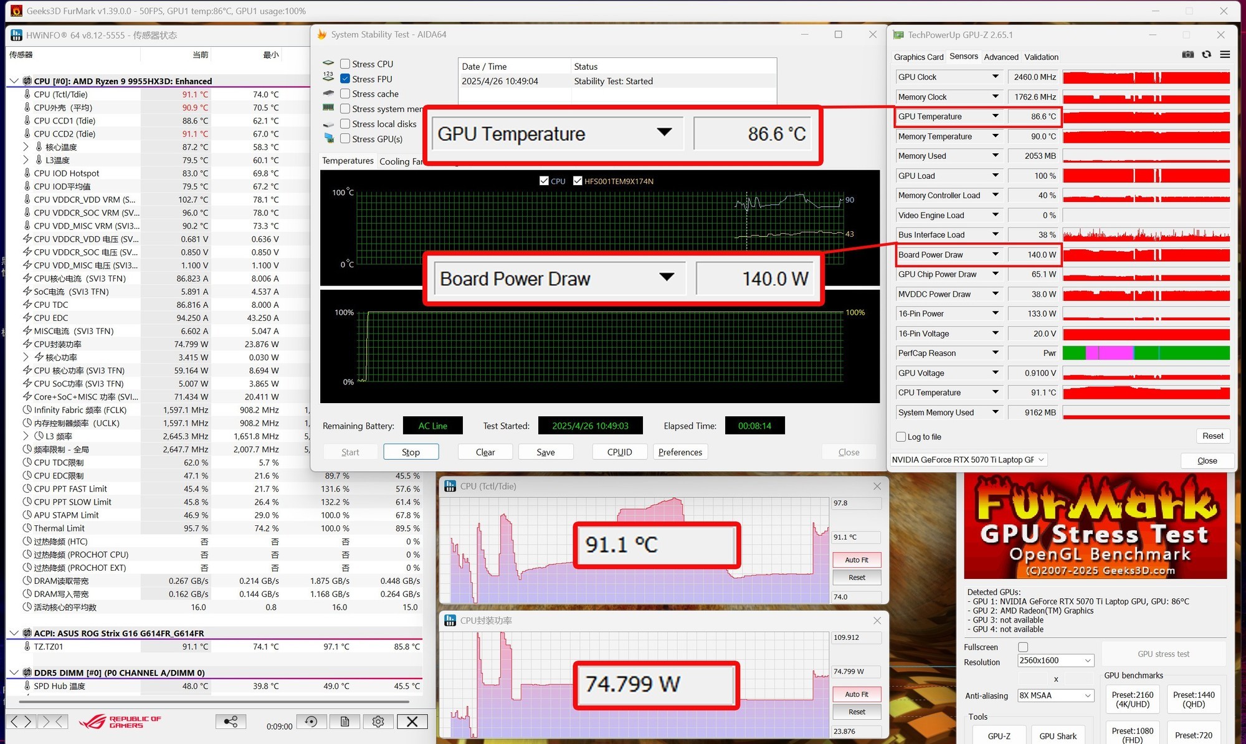Click HWiNFO share network icon button
Image resolution: width=1246 pixels, height=744 pixels.
[x=231, y=722]
